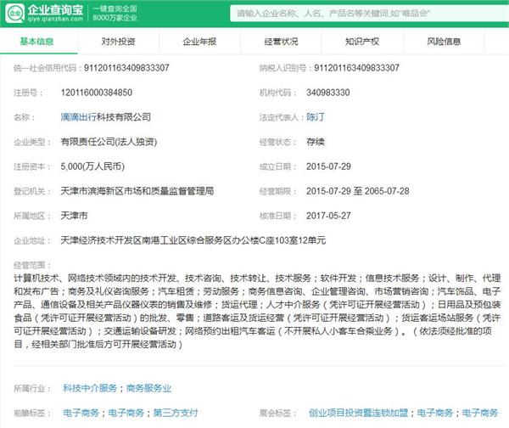Image resolution: width=509 pixels, height=428 pixels.
Task: Open the 基本信息 tab
Action: (36, 42)
